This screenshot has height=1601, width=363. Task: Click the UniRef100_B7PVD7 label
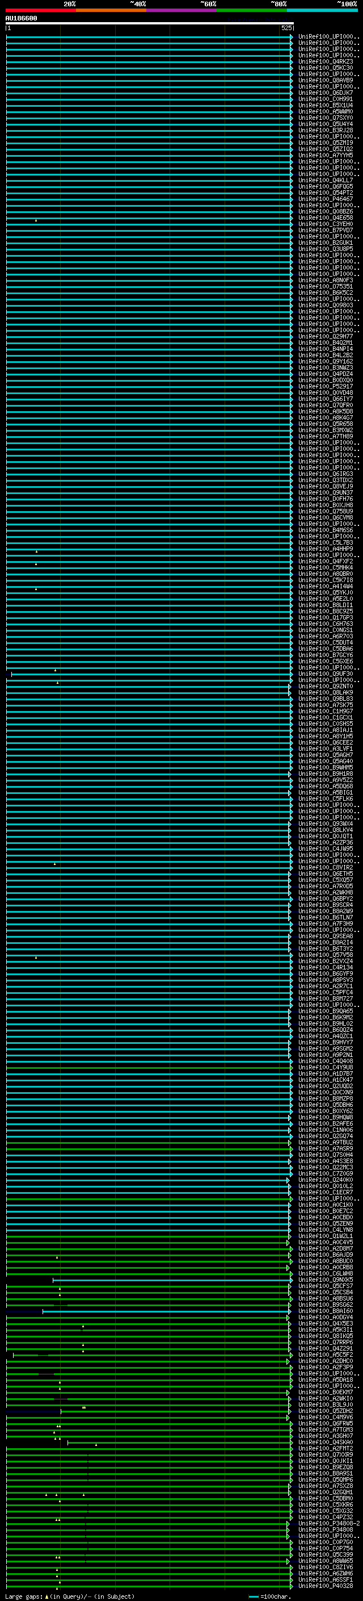coord(326,230)
